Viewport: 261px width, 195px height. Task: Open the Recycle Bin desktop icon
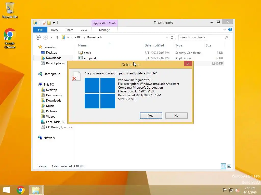point(10,10)
